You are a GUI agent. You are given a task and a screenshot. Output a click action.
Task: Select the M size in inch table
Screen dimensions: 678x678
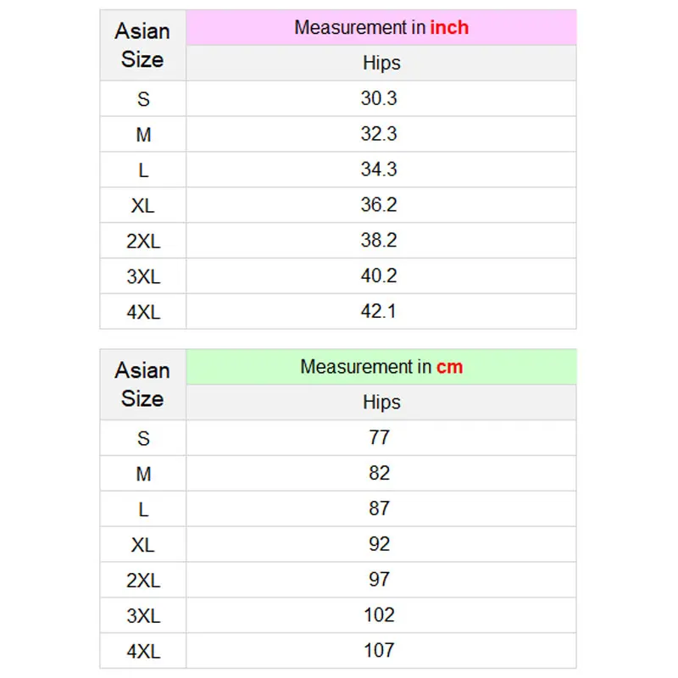tap(143, 135)
